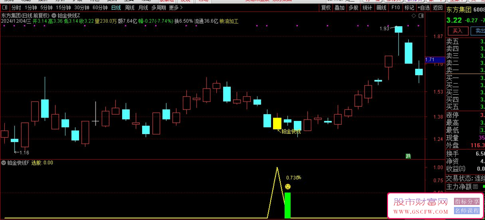Viewport: 485px width, 220px height.
Task: Click the 收益(三) earnings row
Action: 465,168
